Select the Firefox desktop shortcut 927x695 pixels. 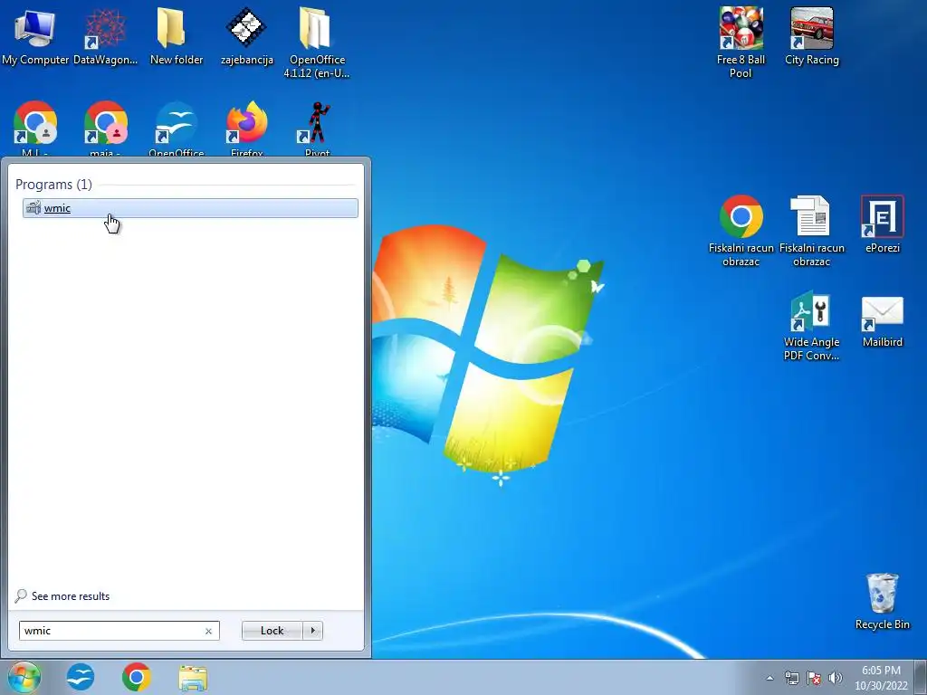click(246, 129)
